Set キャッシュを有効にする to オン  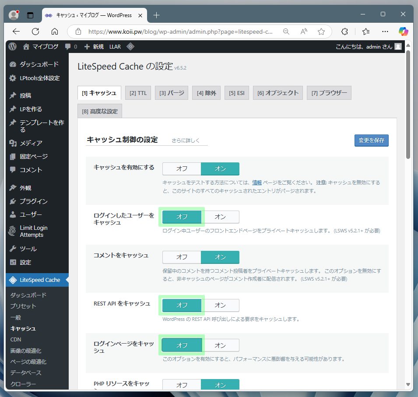tap(220, 169)
